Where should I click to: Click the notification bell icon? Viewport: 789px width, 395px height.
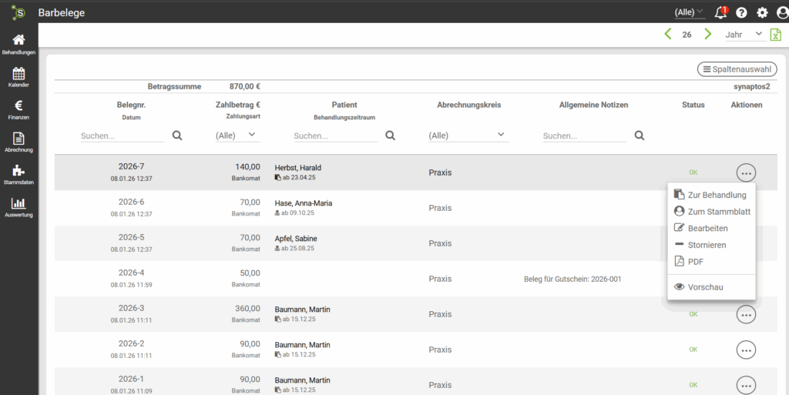[x=720, y=12]
